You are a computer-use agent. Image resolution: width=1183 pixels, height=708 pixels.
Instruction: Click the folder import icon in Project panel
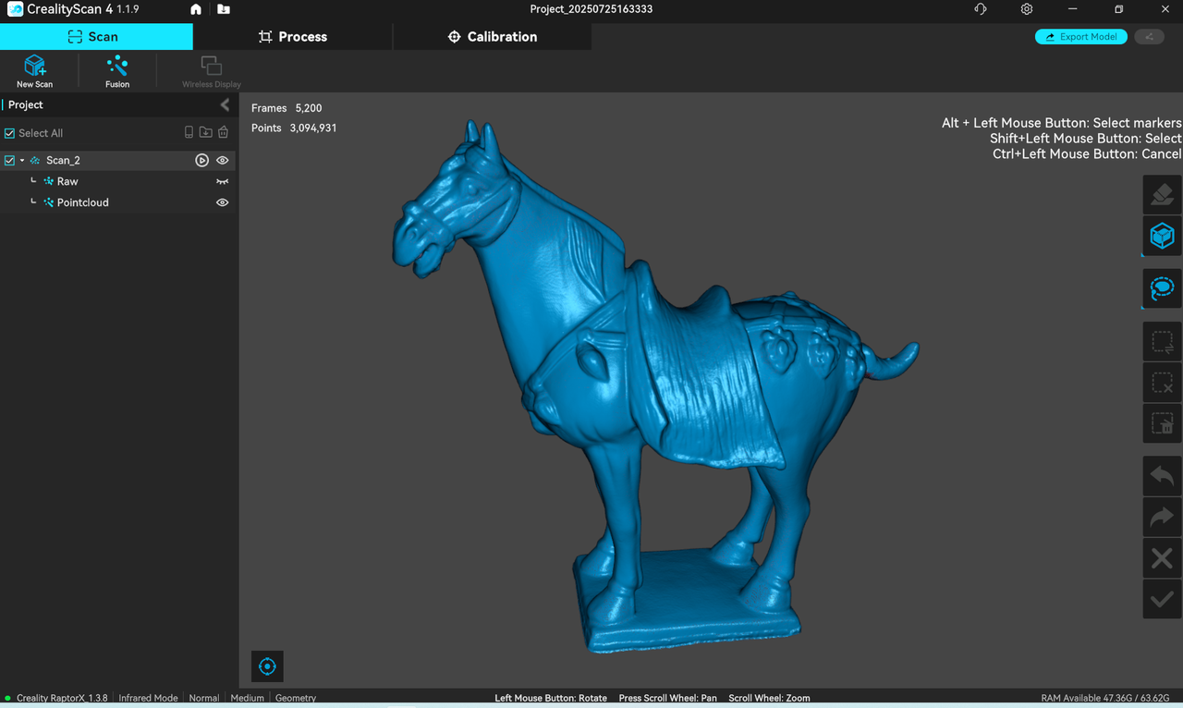click(205, 133)
